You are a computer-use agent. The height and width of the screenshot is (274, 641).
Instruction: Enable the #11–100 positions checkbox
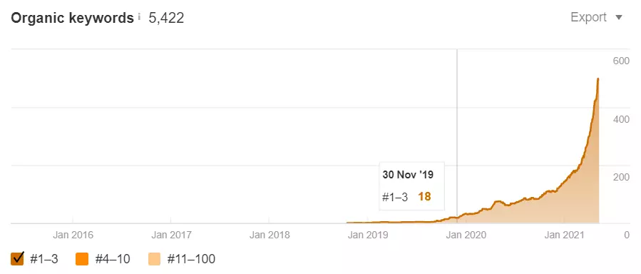click(x=155, y=258)
